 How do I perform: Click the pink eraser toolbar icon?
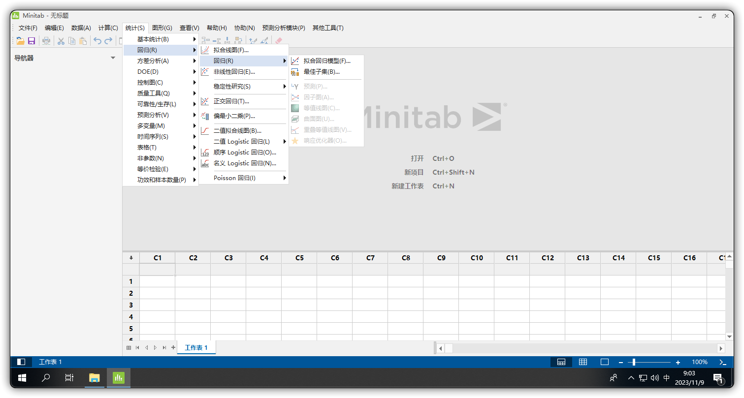click(x=278, y=41)
